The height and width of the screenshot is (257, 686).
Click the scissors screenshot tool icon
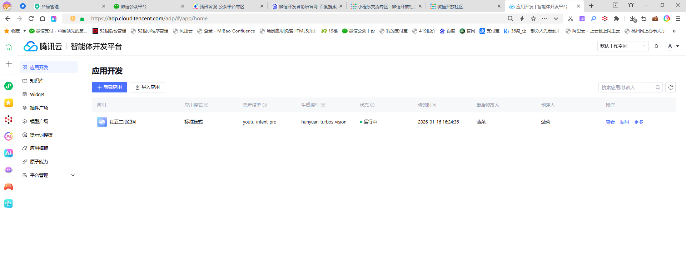(571, 19)
